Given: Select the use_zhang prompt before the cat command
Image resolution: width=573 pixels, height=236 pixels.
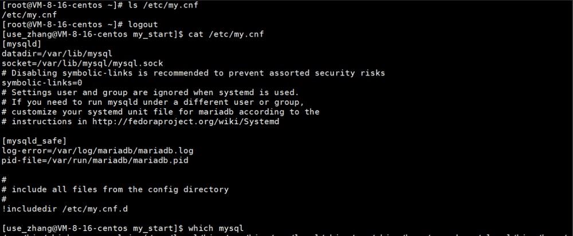Looking at the screenshot, I should click(92, 34).
